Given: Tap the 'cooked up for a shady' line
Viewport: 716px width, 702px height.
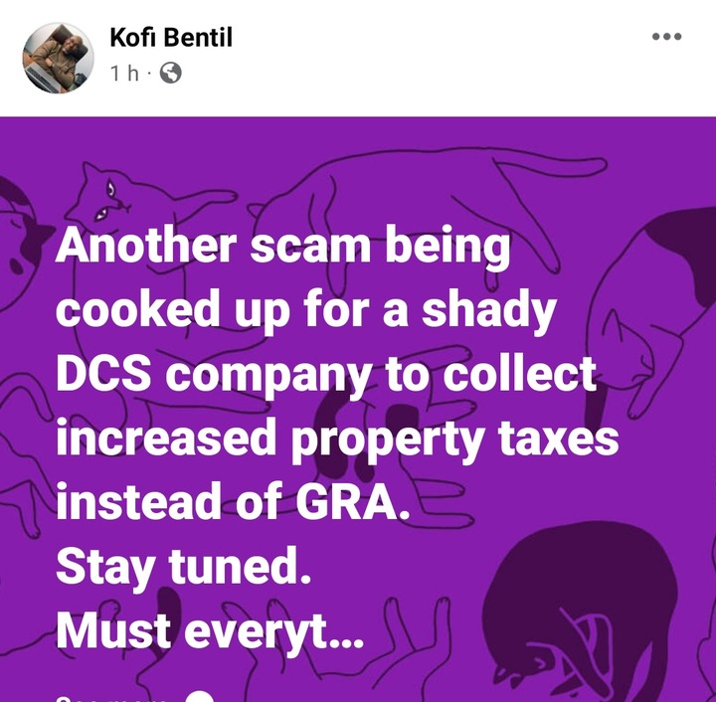Looking at the screenshot, I should click(x=306, y=311).
